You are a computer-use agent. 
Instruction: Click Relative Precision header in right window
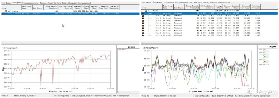pos(256,7)
